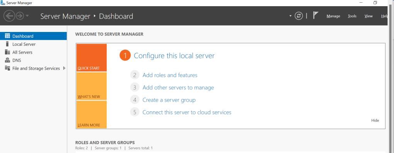The width and height of the screenshot is (394, 153).
Task: Click the 'Roles: 2' count text
Action: click(82, 148)
